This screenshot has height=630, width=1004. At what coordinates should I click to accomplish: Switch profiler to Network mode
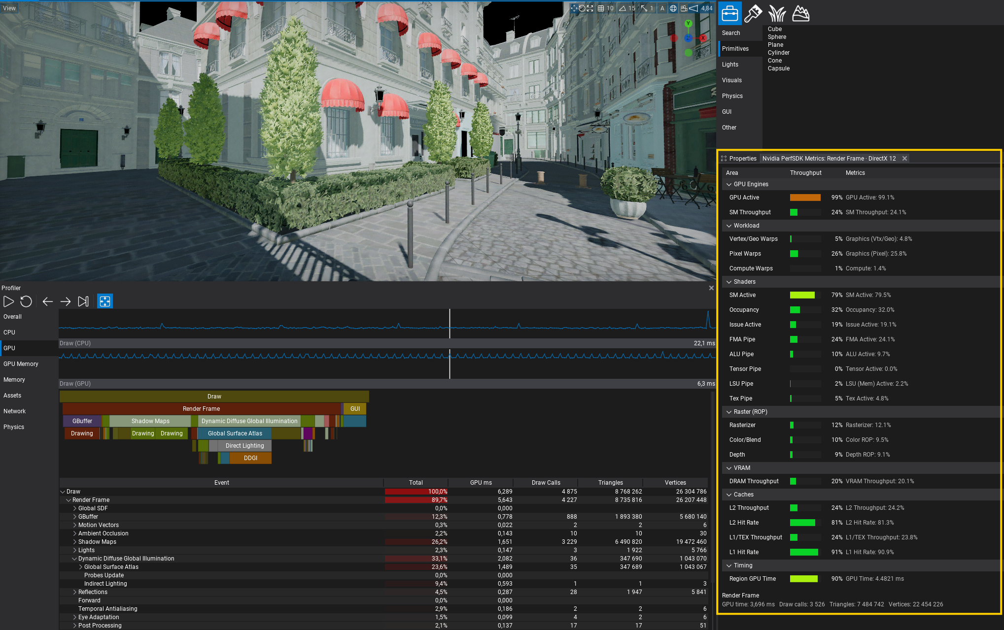(29, 411)
